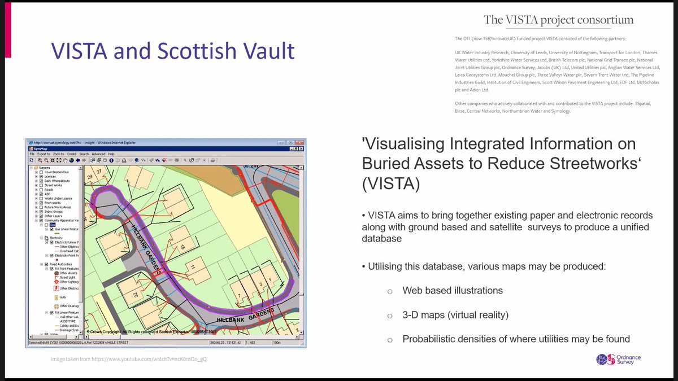Click the Other Electrical red line swatch

[x=56, y=247]
